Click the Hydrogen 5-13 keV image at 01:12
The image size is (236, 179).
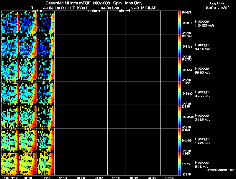coord(10,163)
